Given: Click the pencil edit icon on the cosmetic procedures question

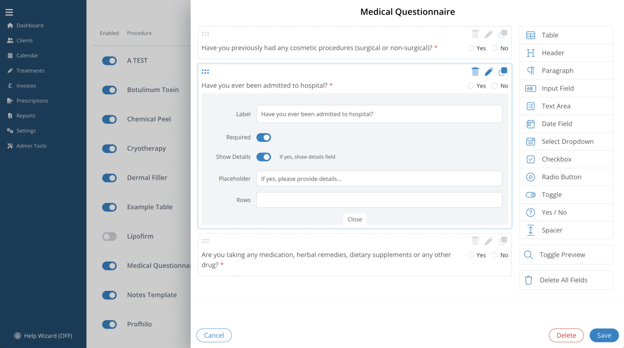Looking at the screenshot, I should point(489,34).
